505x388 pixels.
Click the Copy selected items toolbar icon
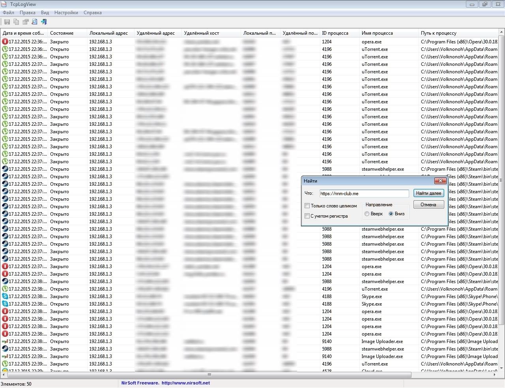click(x=16, y=22)
